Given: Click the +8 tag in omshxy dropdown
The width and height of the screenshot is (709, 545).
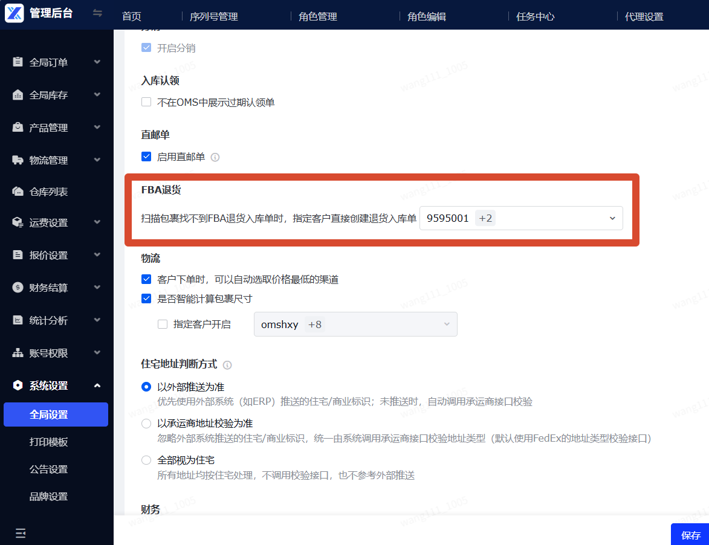Looking at the screenshot, I should (315, 324).
